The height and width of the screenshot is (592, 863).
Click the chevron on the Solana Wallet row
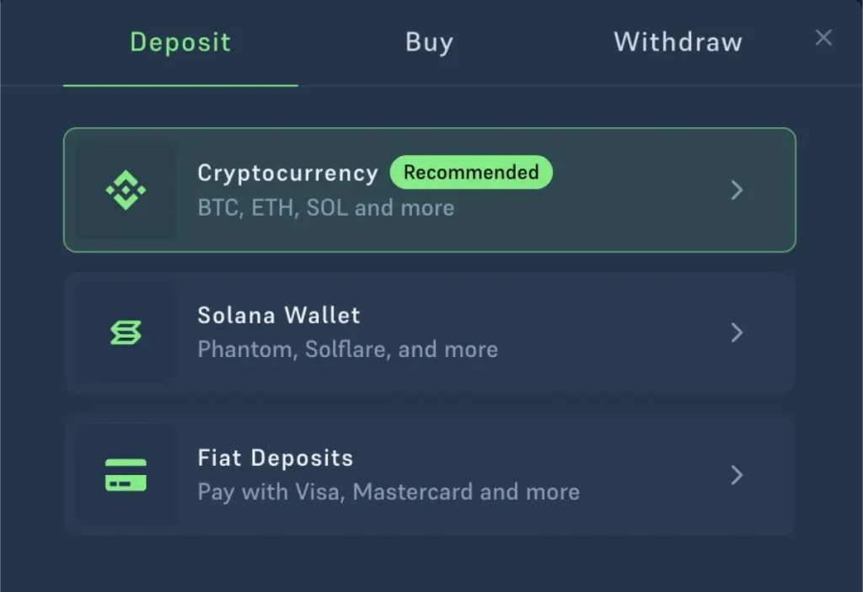point(737,333)
